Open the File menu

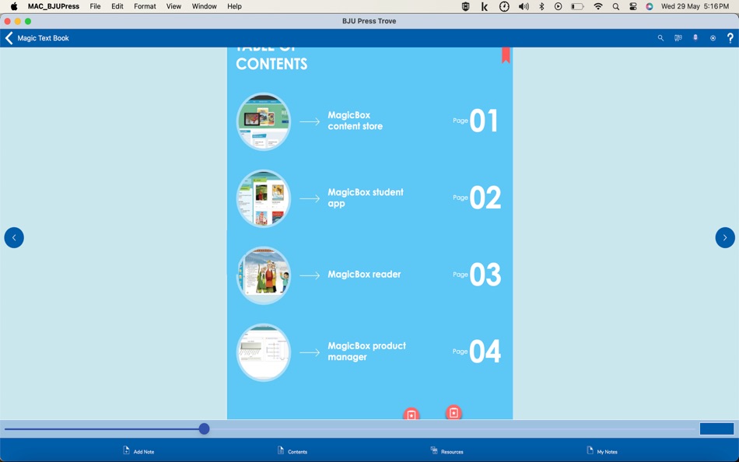pos(95,6)
